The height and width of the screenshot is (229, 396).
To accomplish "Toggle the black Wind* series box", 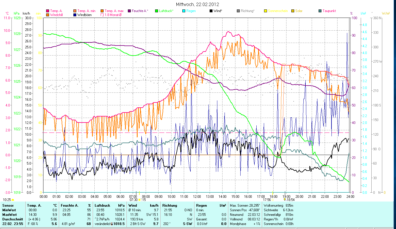I will tap(211, 11).
